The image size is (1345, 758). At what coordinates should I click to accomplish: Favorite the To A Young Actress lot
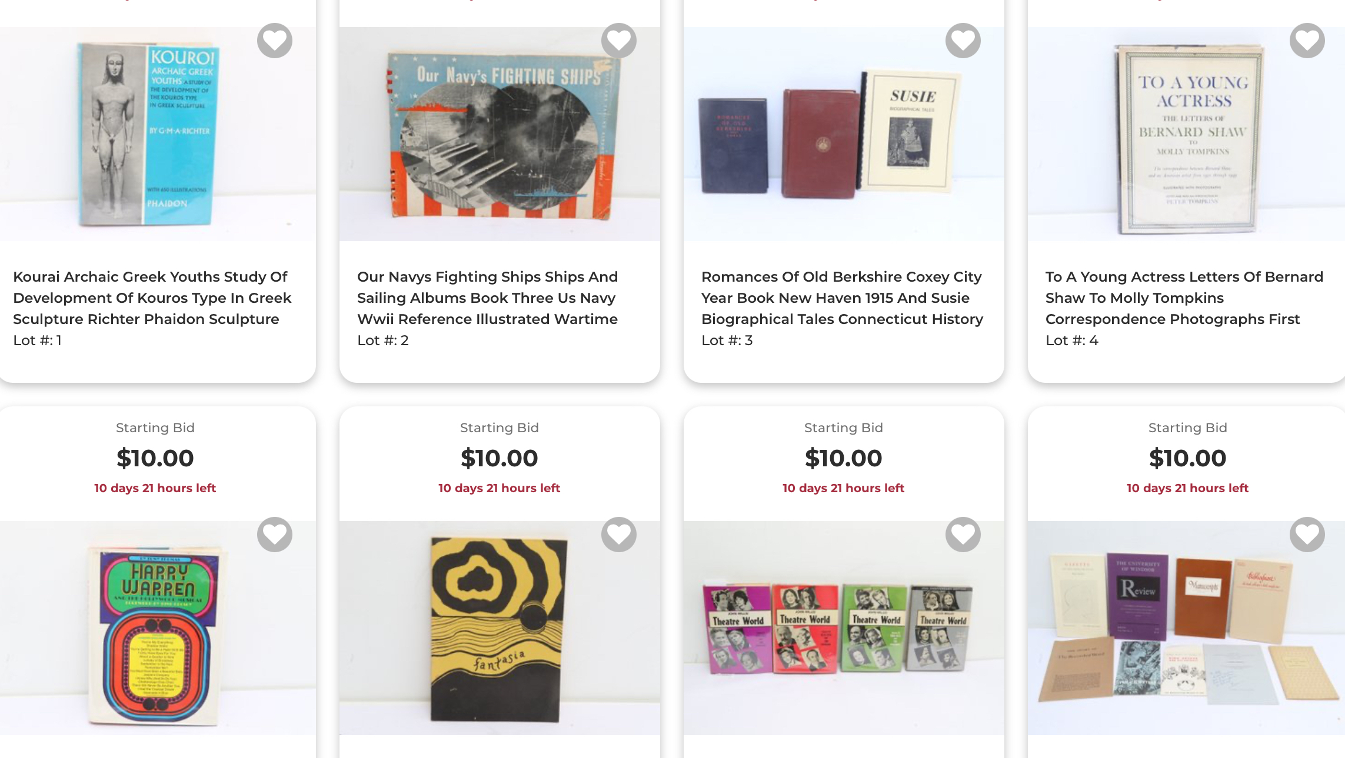coord(1307,41)
